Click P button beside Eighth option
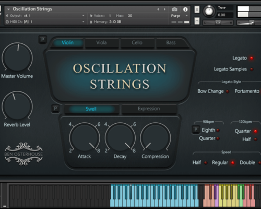Image resolution: width=261 pixels, height=209 pixels. click(196, 130)
